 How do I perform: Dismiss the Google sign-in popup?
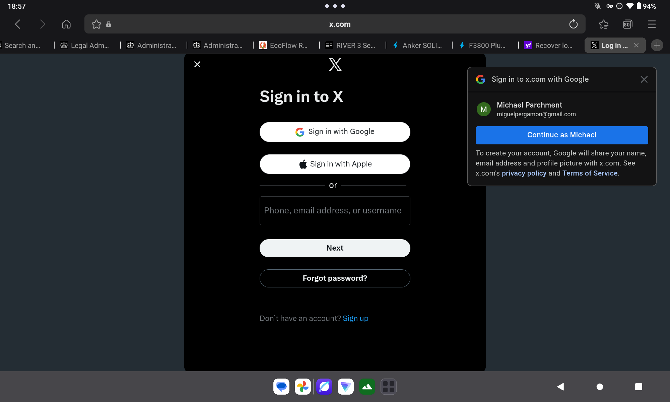point(644,79)
